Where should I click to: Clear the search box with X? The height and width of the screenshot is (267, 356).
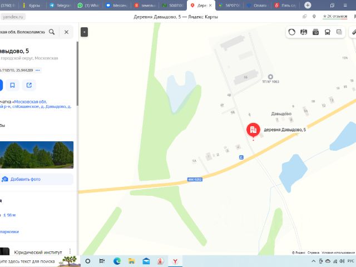66,32
